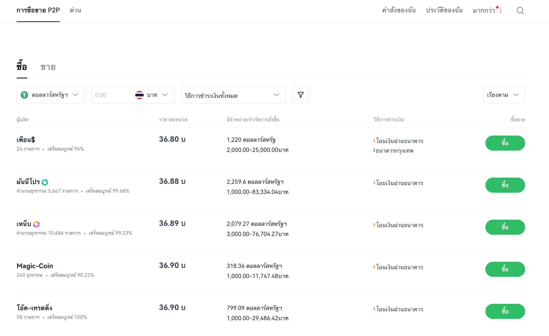Click the ผู้ผลิต column header

[23, 120]
